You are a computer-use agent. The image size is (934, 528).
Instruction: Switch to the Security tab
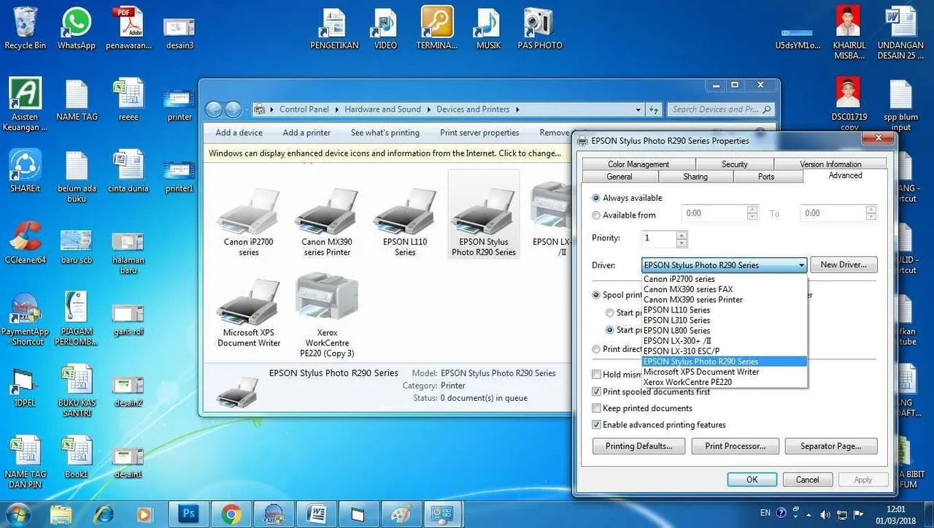pyautogui.click(x=735, y=164)
